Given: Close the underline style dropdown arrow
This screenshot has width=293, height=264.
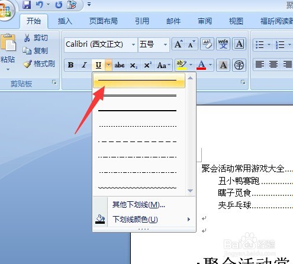Looking at the screenshot, I should pos(108,65).
